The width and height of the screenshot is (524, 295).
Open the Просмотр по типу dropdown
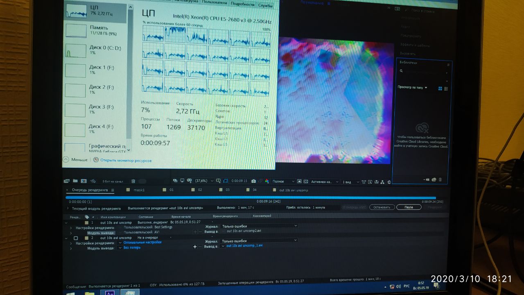(x=412, y=87)
